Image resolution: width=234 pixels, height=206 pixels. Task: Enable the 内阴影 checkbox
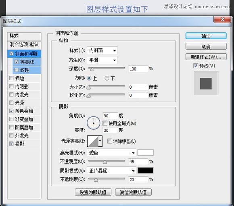pyautogui.click(x=11, y=86)
